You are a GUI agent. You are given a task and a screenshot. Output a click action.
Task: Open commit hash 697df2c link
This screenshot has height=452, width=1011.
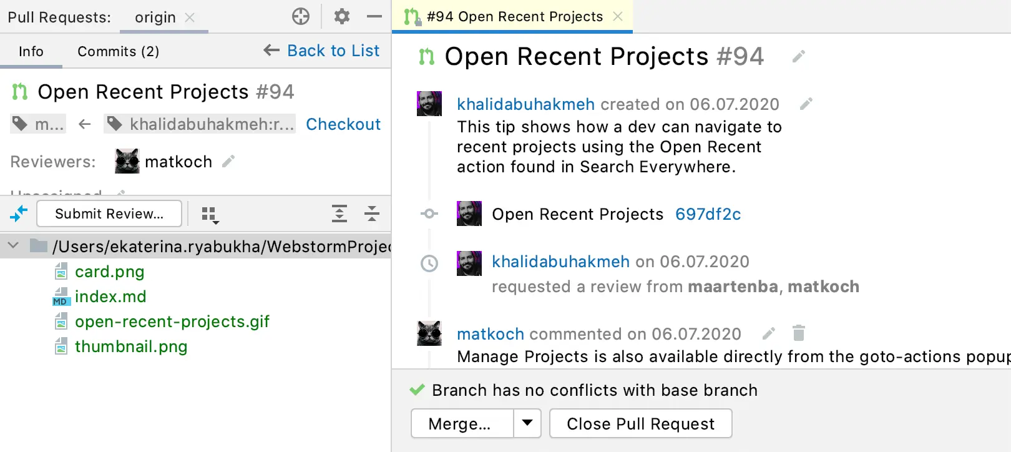[x=708, y=214]
